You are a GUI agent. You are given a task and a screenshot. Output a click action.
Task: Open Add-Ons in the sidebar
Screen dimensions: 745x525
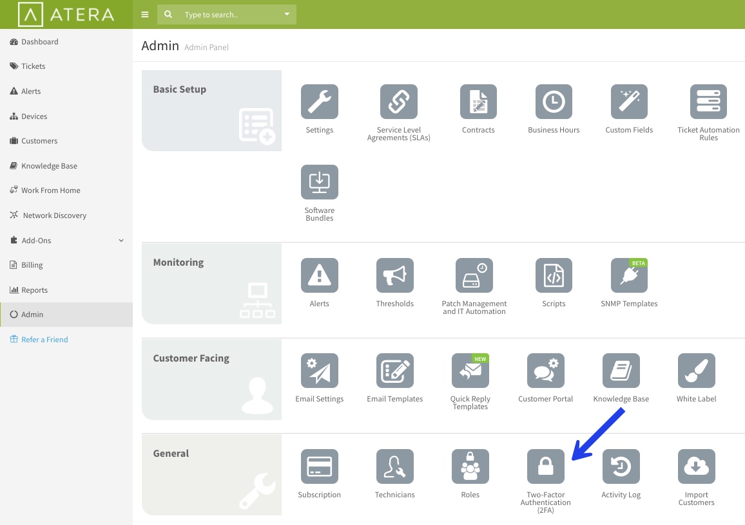coord(66,241)
